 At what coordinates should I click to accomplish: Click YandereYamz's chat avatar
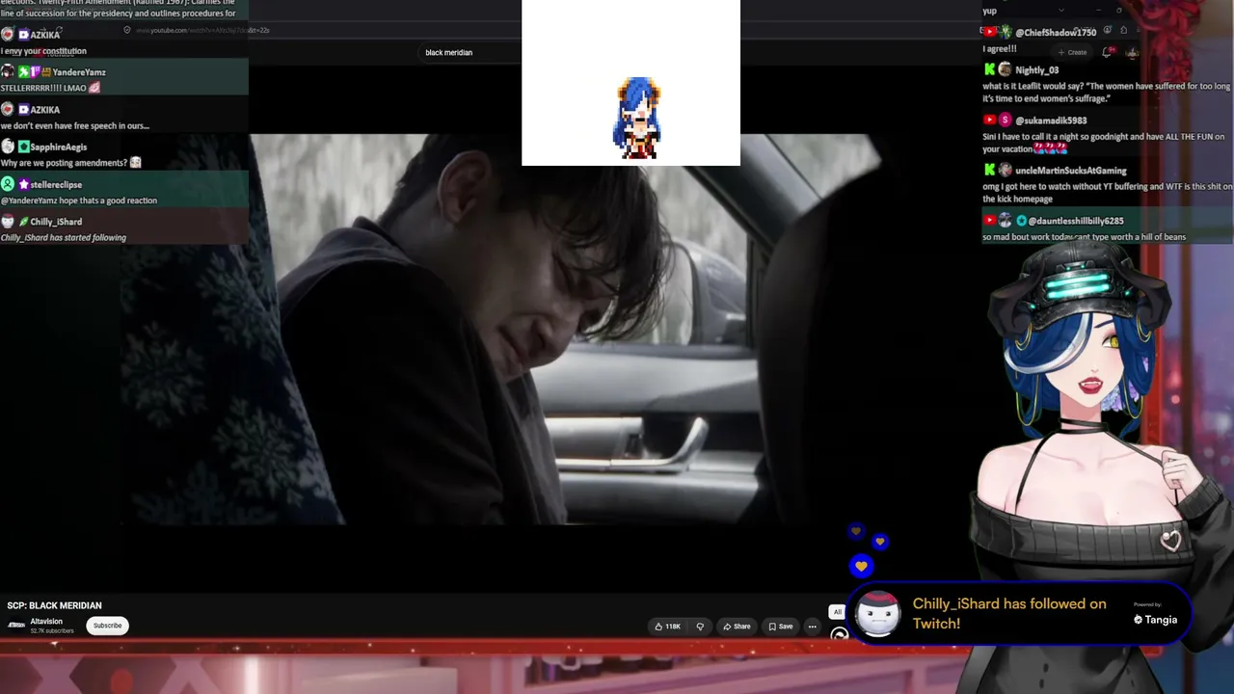(x=8, y=71)
